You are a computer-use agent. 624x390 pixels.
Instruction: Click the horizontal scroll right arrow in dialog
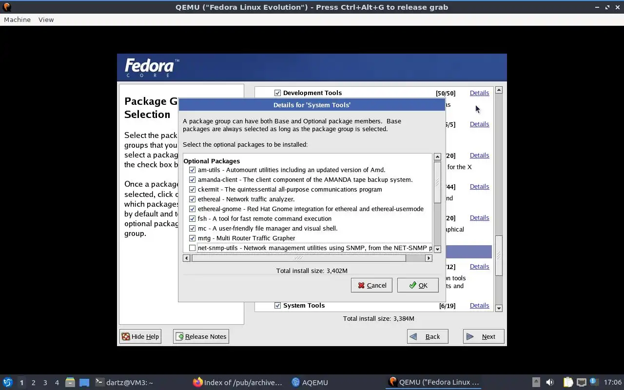point(429,258)
